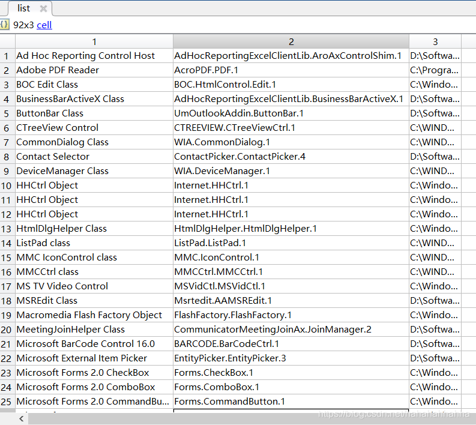The width and height of the screenshot is (476, 425).
Task: Select cell 'Ad Hoc Reporting Control Host'
Action: tap(94, 56)
